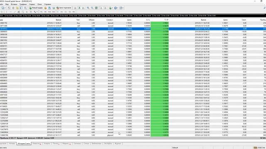The height and width of the screenshot is (149, 266).
Task: Switch to M1 timeframe
Action: click(x=41, y=12)
